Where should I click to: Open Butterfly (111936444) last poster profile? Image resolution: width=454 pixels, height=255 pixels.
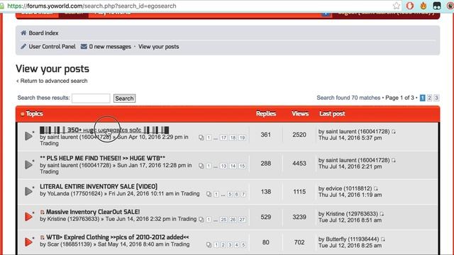353,239
